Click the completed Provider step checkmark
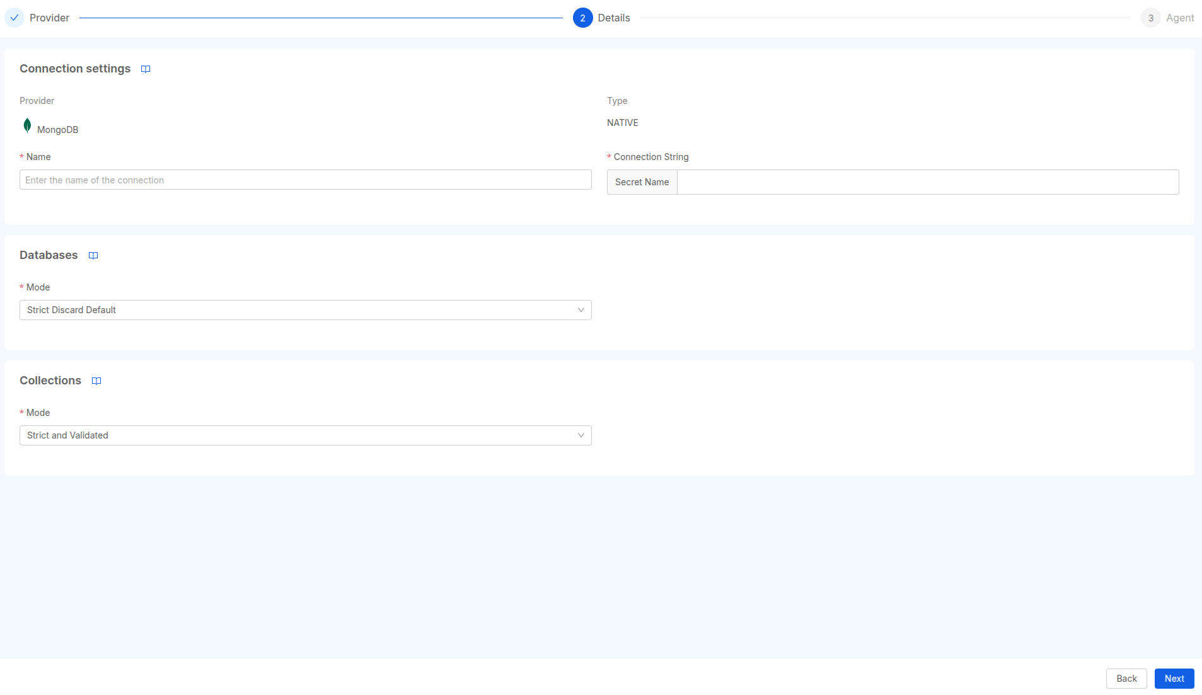Image resolution: width=1202 pixels, height=695 pixels. click(x=14, y=18)
